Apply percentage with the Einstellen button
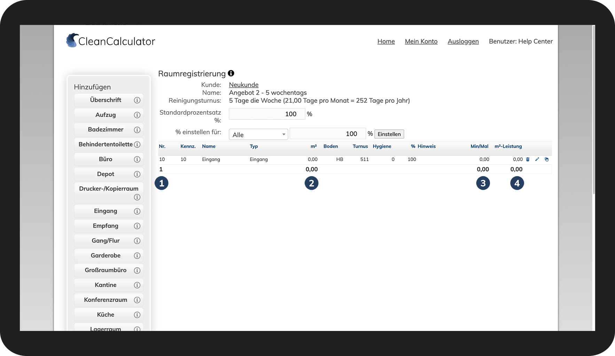 pyautogui.click(x=389, y=134)
